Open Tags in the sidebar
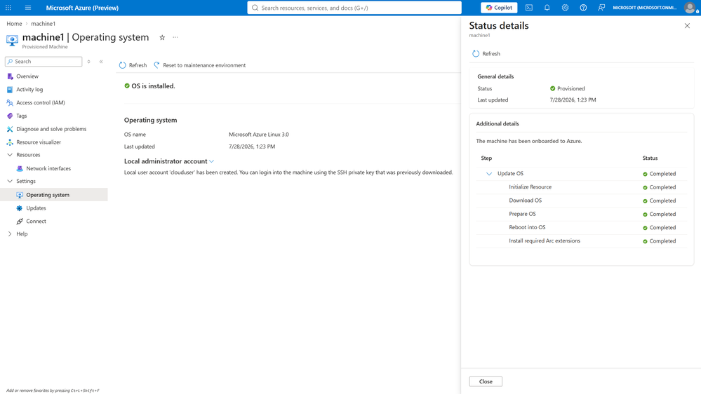The width and height of the screenshot is (701, 394). pyautogui.click(x=22, y=116)
